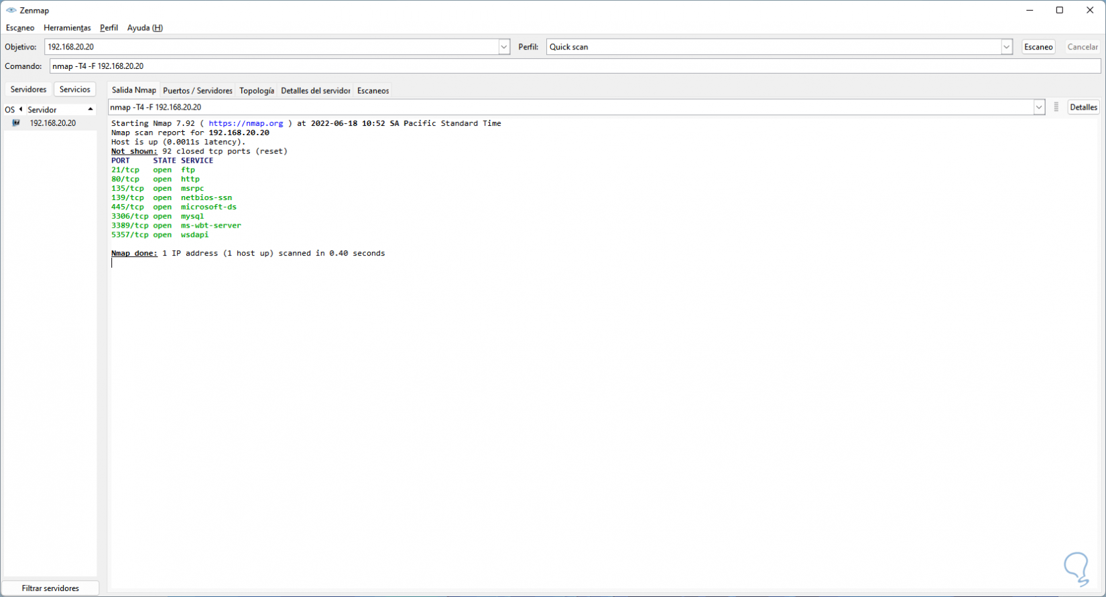This screenshot has height=597, width=1106.
Task: Click the 3306/tcp mysql output line
Action: click(158, 217)
